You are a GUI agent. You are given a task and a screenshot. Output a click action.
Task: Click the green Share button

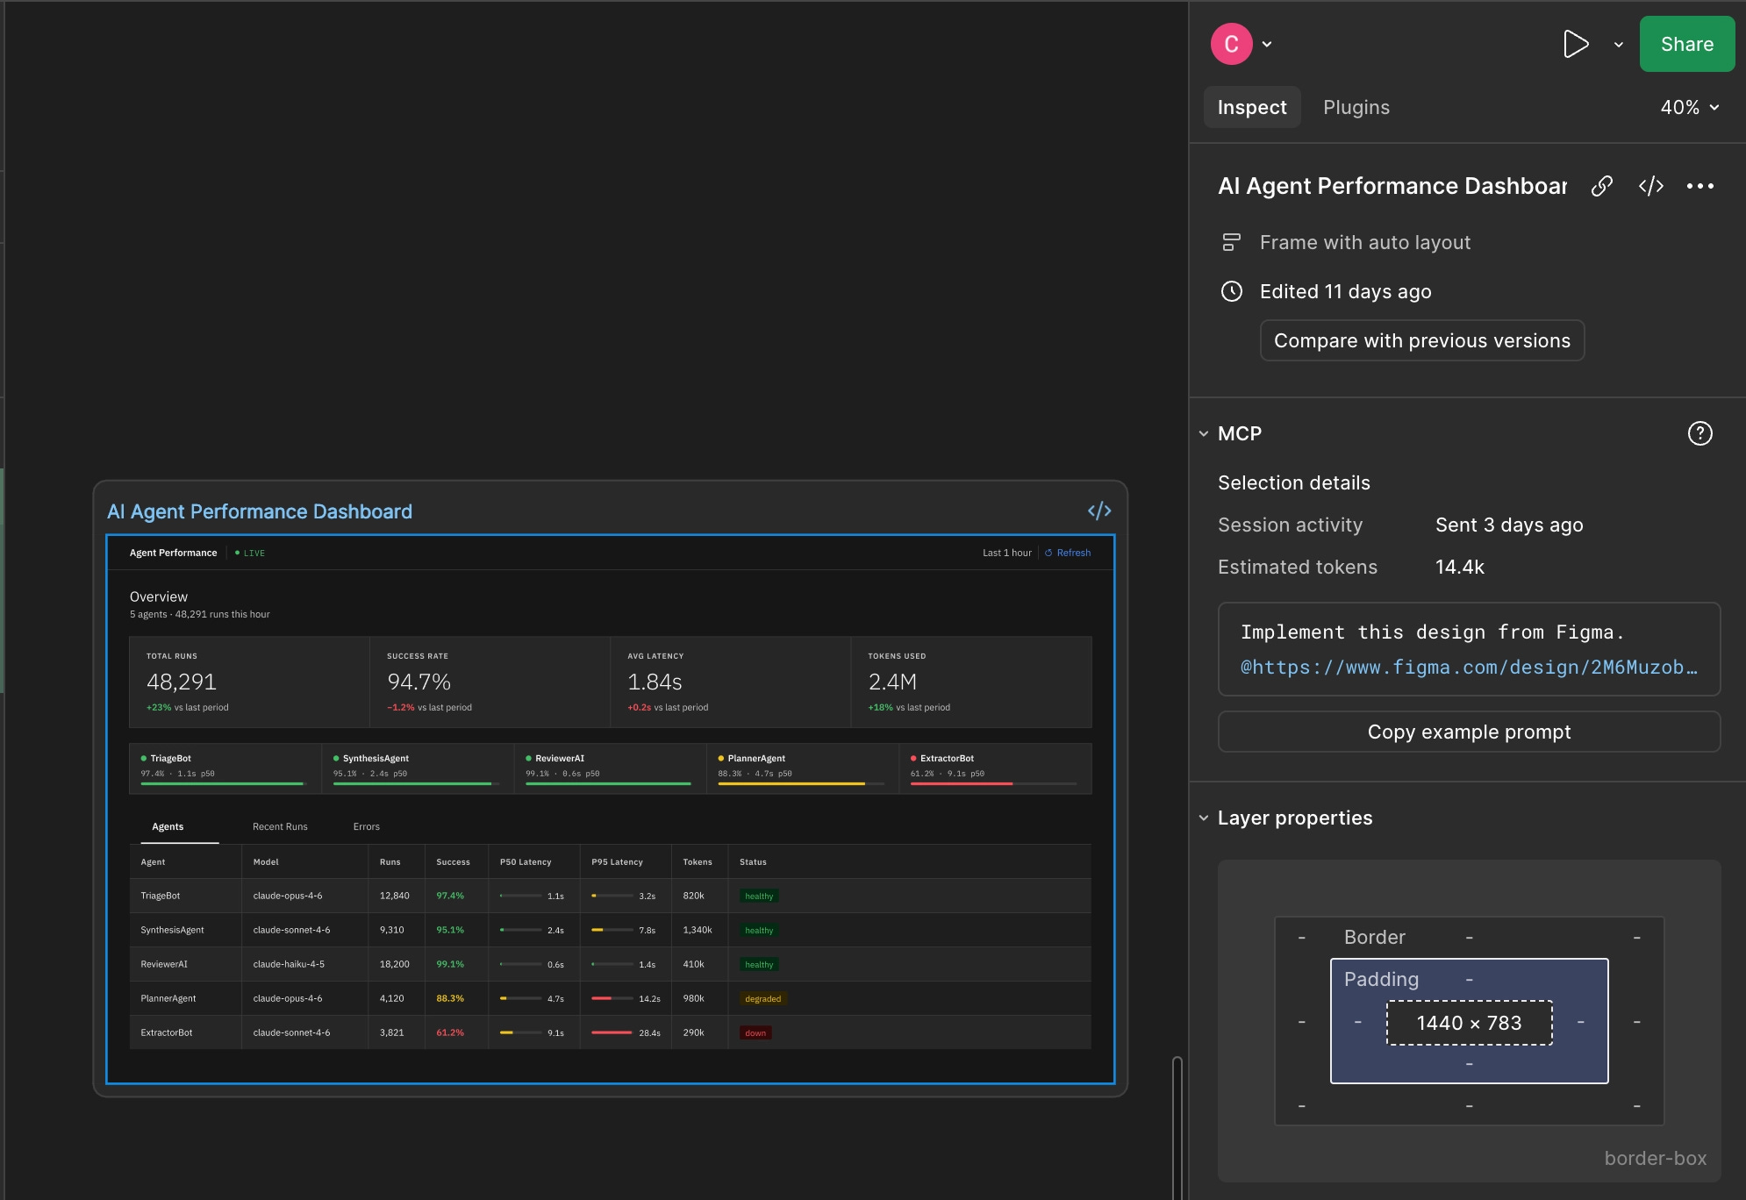click(1686, 44)
